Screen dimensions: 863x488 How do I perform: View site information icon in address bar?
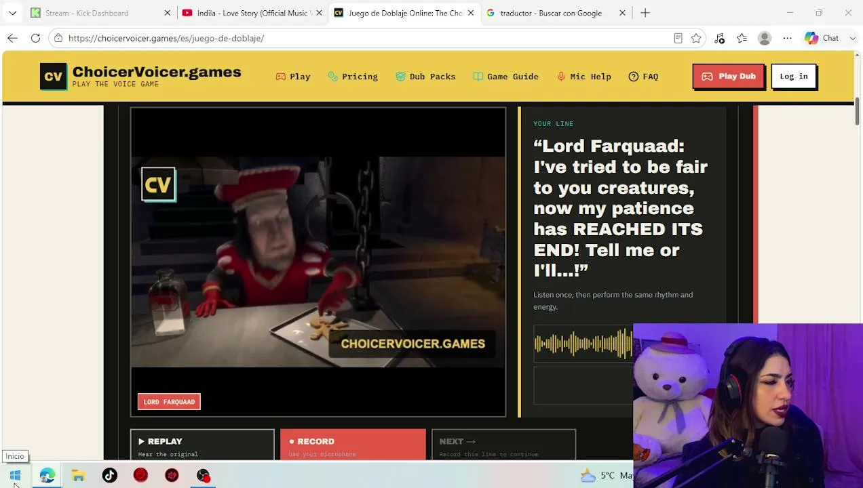click(x=58, y=38)
